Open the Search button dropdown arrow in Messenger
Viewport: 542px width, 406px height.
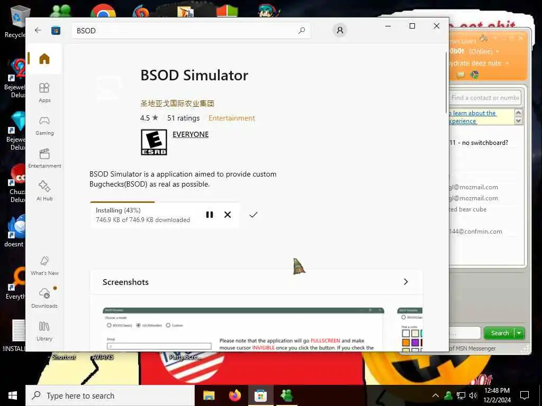[x=519, y=333]
